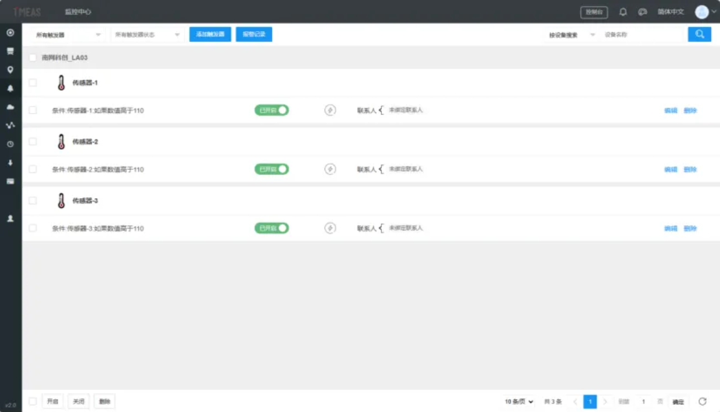Screen dimensions: 720x412
Task: Tick the checkbox beside 传感器-3 heading
Action: pos(33,201)
